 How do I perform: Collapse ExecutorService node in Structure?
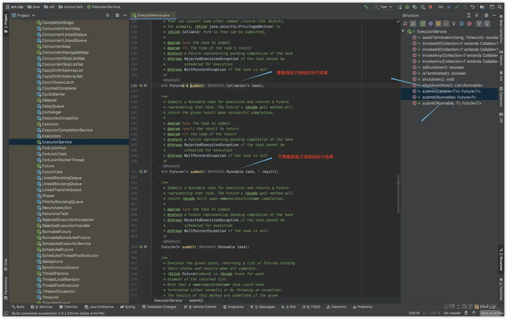pyautogui.click(x=403, y=31)
